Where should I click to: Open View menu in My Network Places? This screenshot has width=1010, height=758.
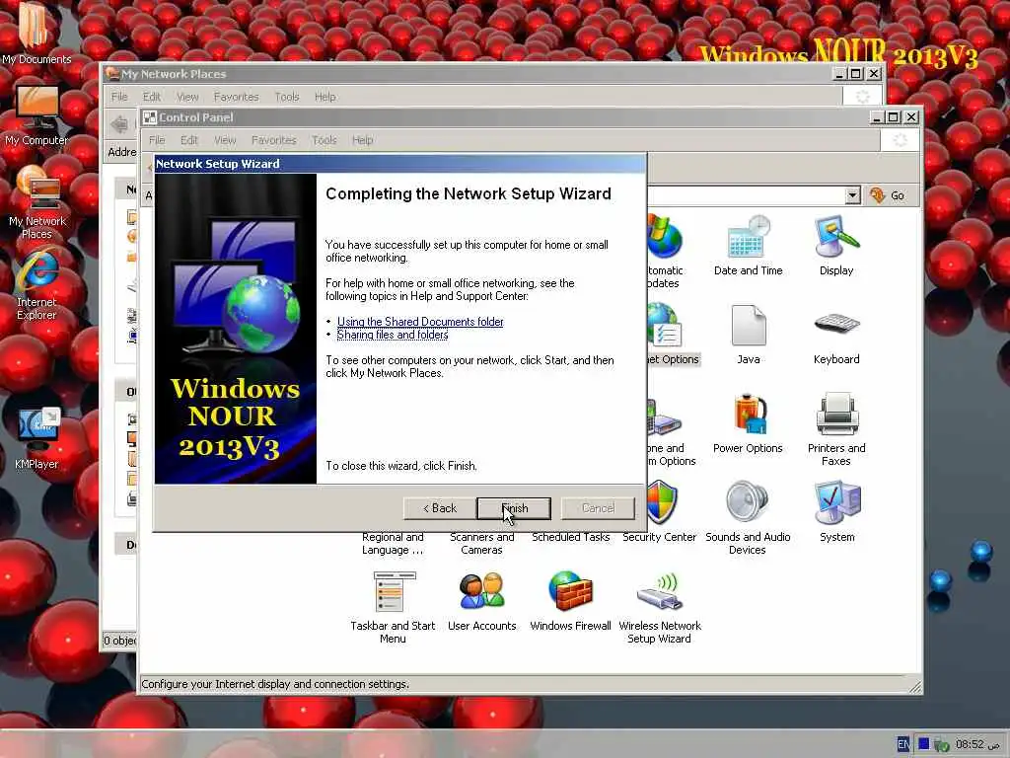click(187, 97)
